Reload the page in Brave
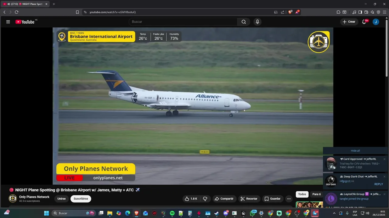Screen dimensions: 389x218 (16, 12)
